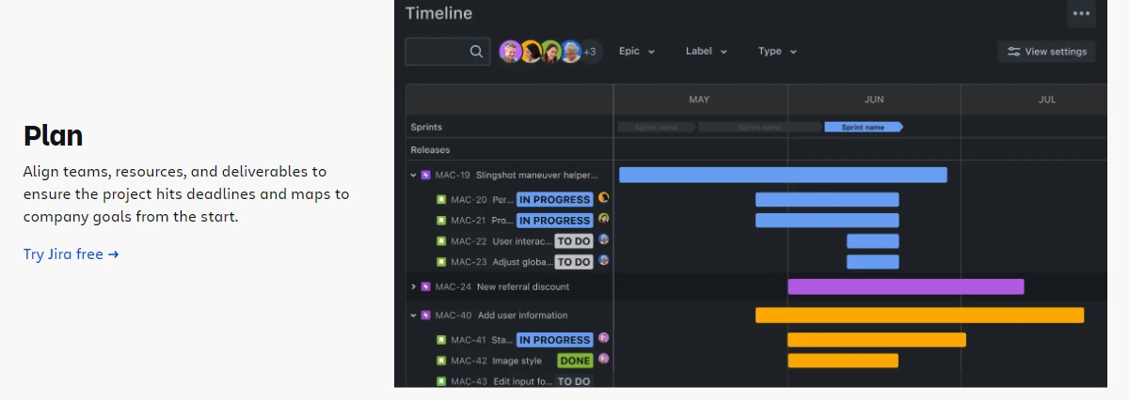Image resolution: width=1129 pixels, height=400 pixels.
Task: Collapse the MAC-19 epic row
Action: pos(413,175)
